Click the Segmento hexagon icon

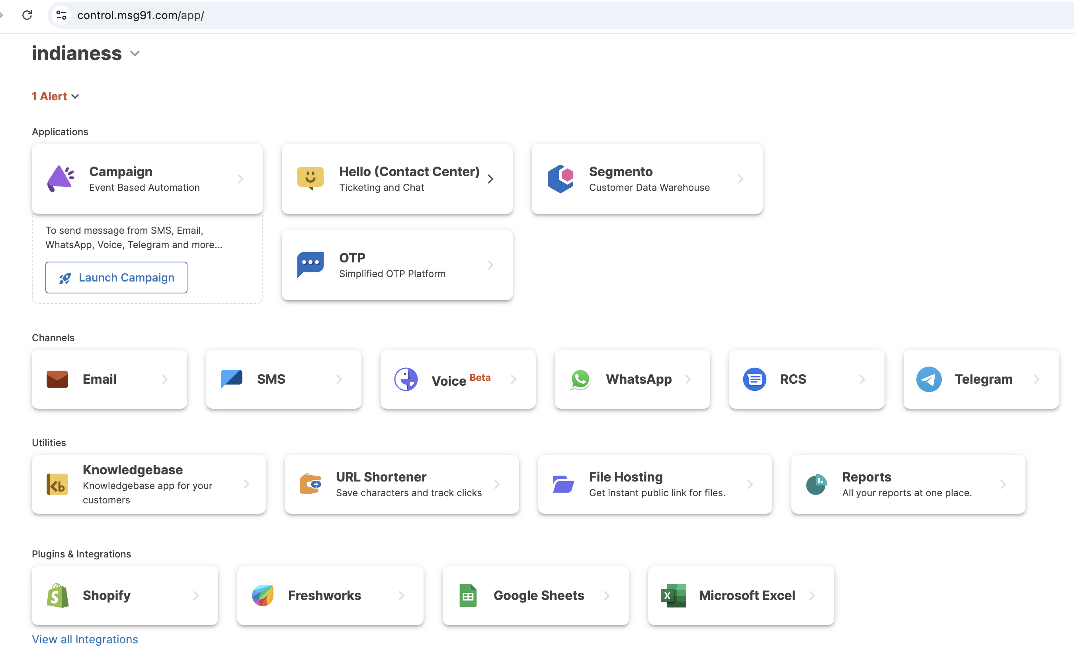[560, 179]
